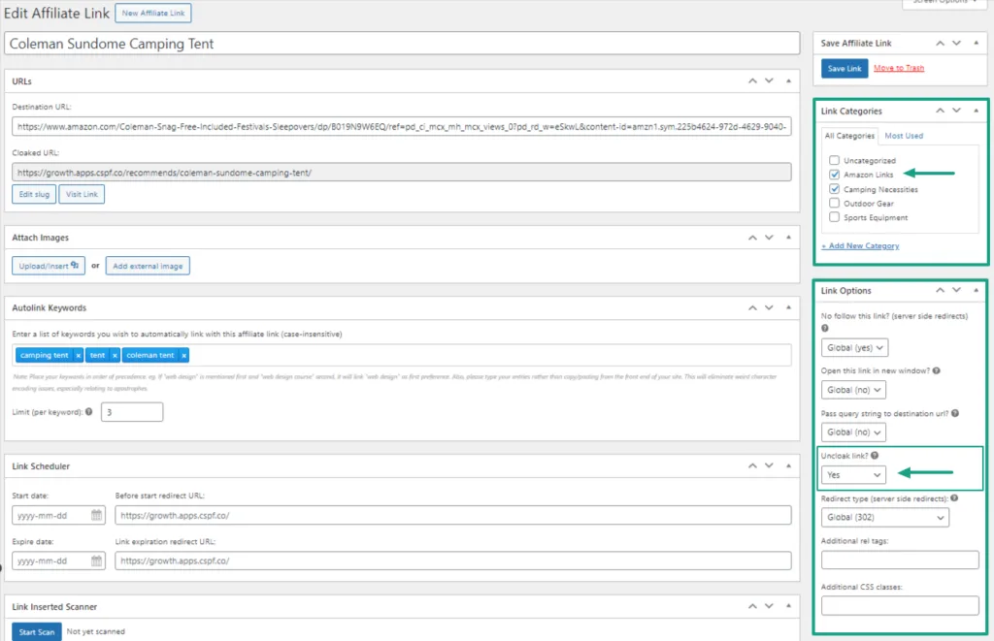Switch to the Most Used tab

pos(904,136)
